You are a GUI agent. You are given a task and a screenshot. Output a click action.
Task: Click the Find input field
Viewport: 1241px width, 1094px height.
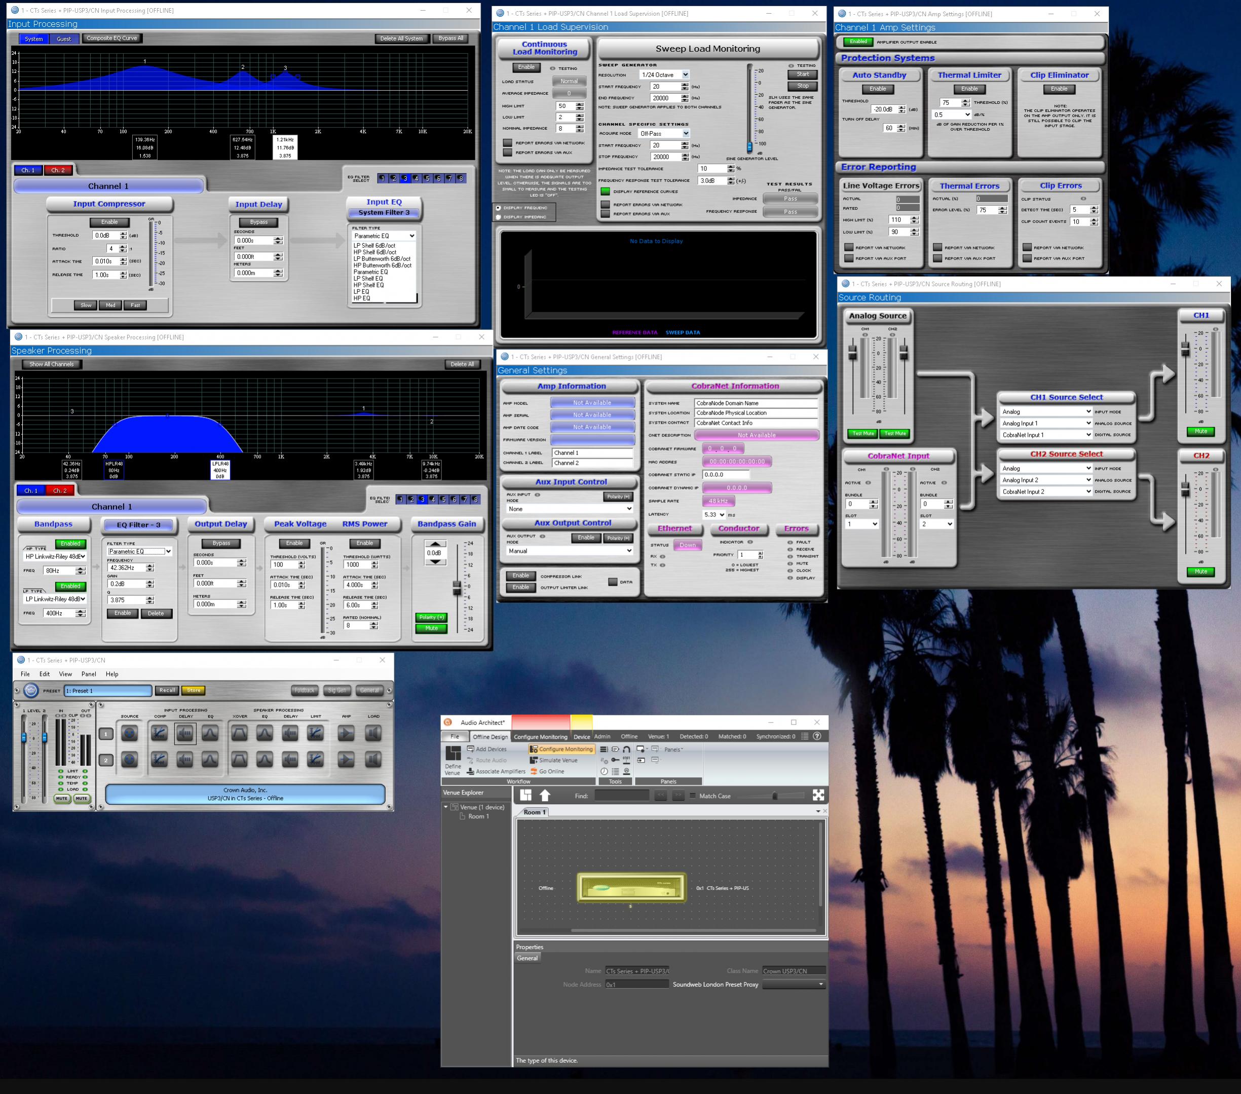pos(622,796)
